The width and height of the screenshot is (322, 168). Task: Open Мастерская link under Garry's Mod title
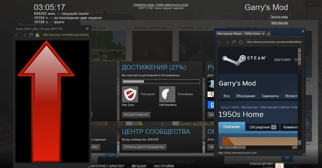point(280,23)
